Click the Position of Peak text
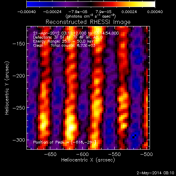The image size is (176, 176). [64, 142]
